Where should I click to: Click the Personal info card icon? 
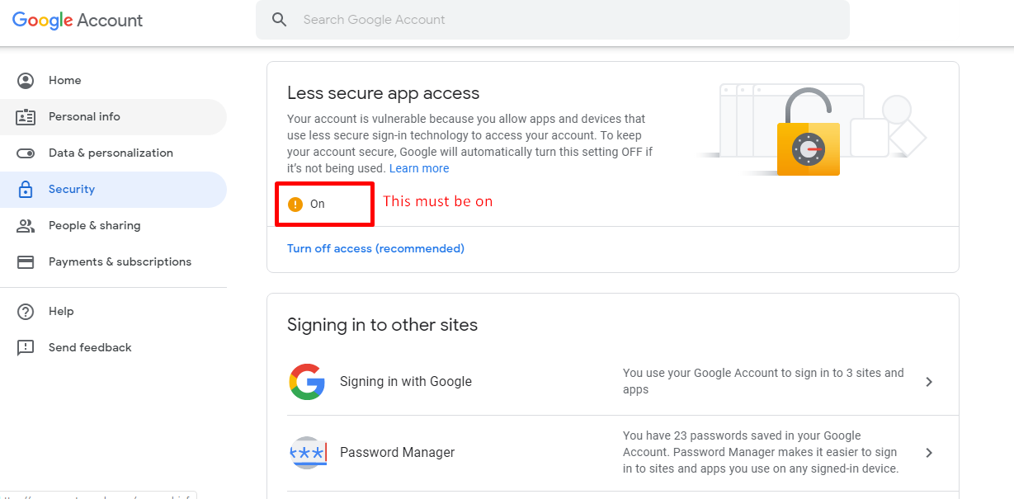pos(26,117)
